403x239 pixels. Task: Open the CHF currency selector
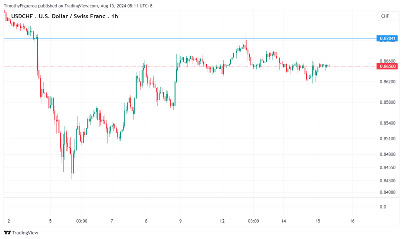coord(385,16)
